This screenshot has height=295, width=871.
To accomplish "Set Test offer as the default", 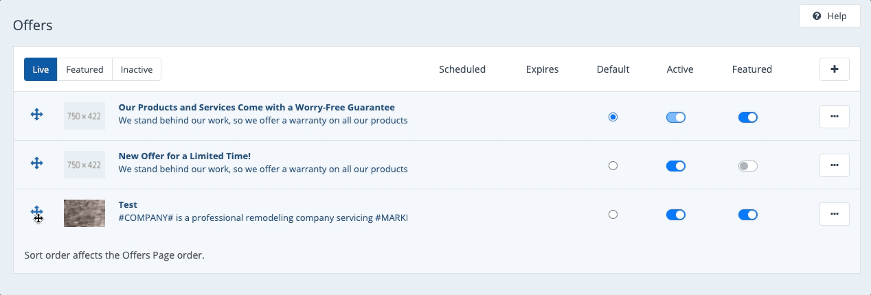I will tap(613, 215).
